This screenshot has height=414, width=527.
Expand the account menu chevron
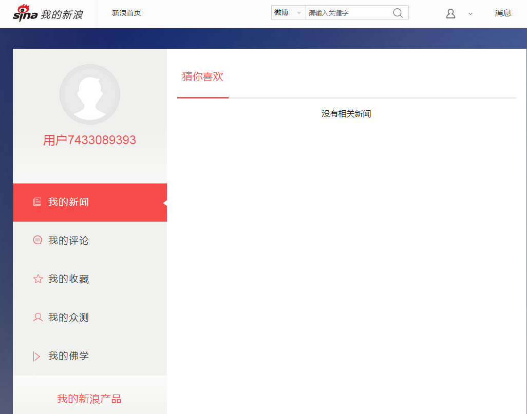[x=470, y=14]
